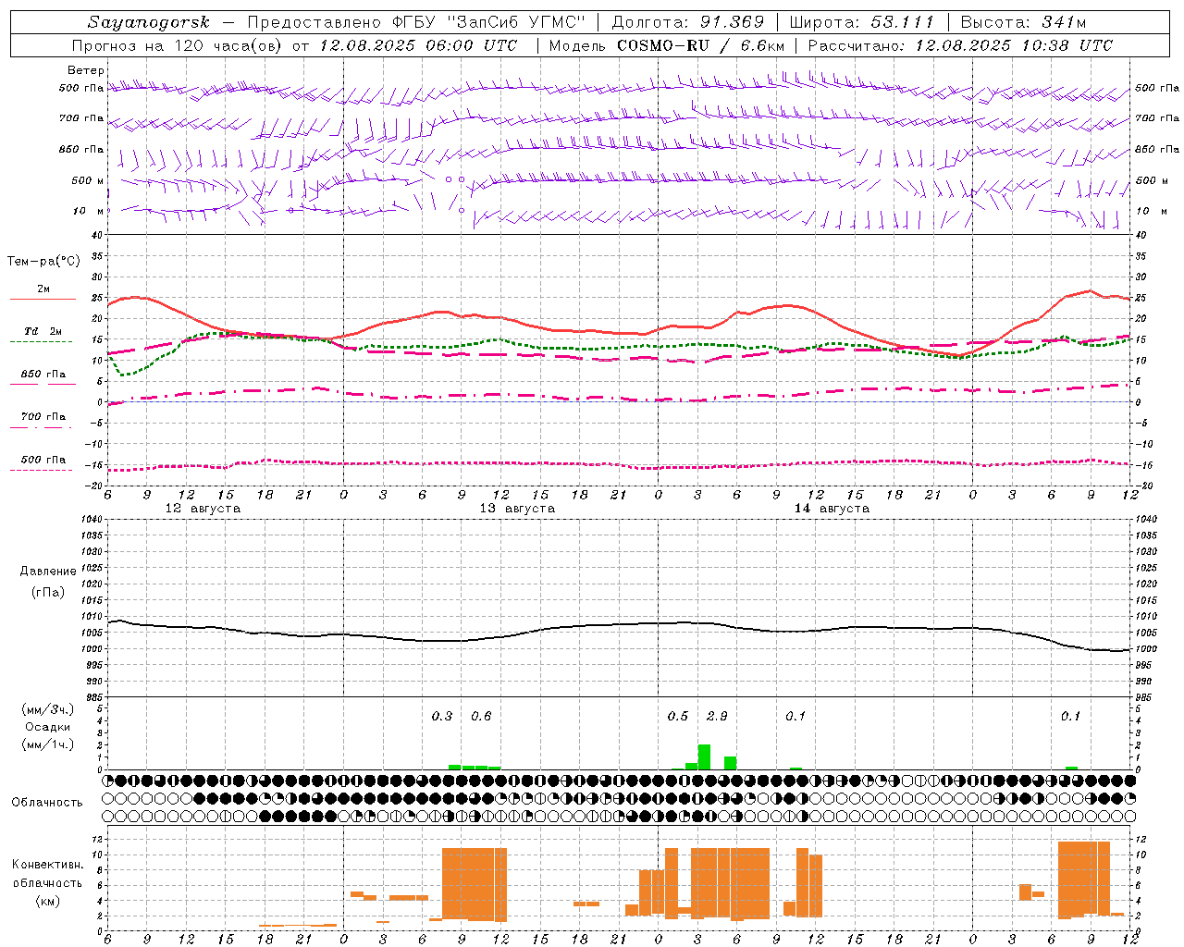The height and width of the screenshot is (947, 1184).
Task: Select the 14 августа date label
Action: pyautogui.click(x=832, y=509)
